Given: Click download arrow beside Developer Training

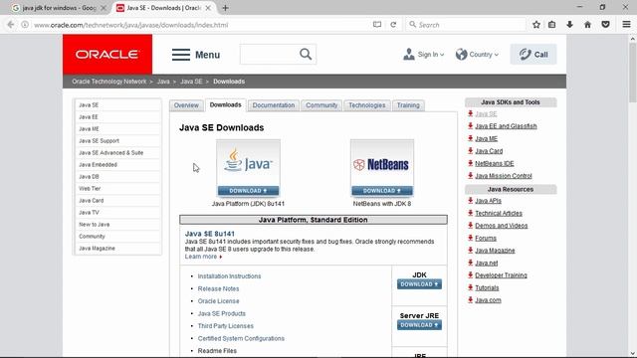Looking at the screenshot, I should coord(470,274).
